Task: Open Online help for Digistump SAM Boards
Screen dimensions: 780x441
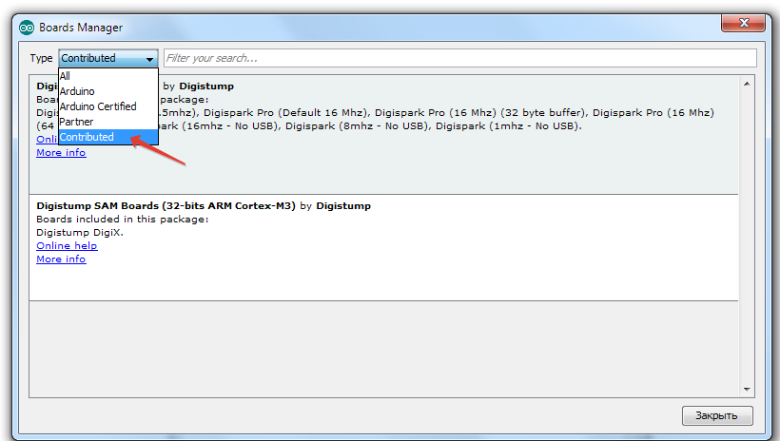Action: tap(67, 245)
